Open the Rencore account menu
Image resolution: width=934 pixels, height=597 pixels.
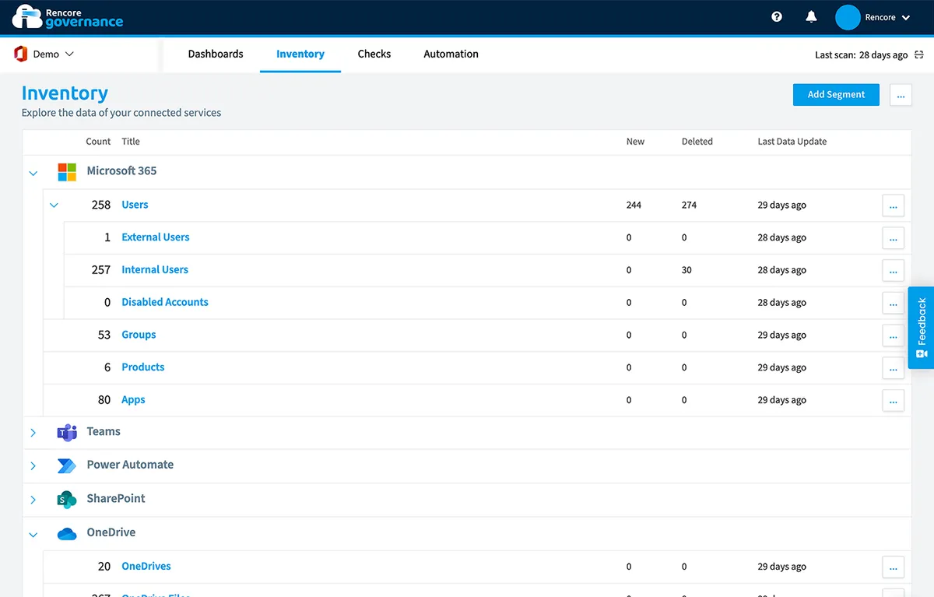click(873, 17)
